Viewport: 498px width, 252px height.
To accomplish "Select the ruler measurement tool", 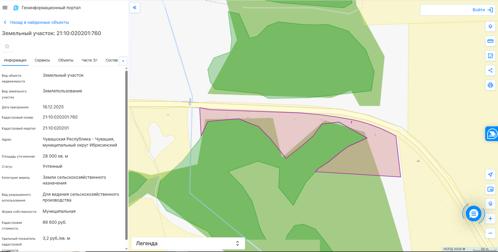I will click(x=490, y=41).
